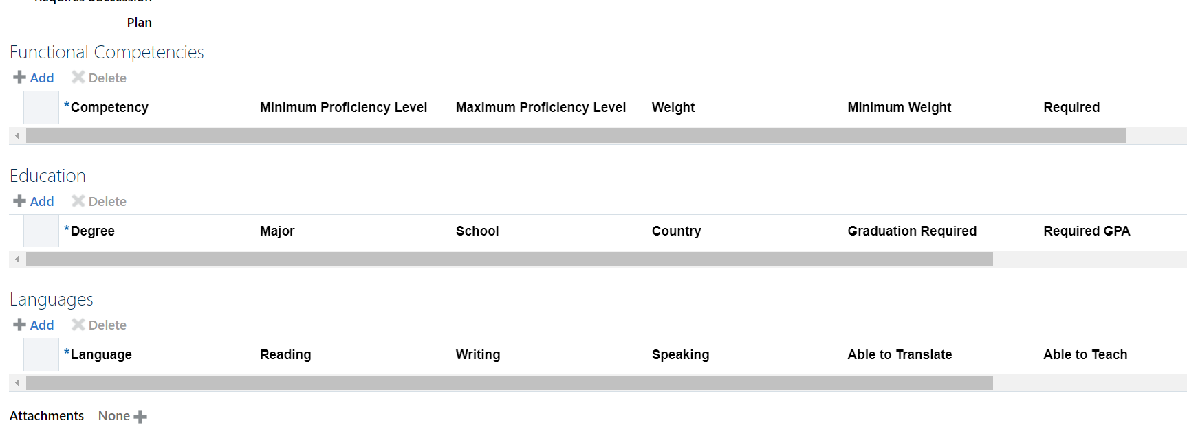Screen dimensions: 1187x425
Task: Click the Able to Translate column header
Action: (x=900, y=354)
